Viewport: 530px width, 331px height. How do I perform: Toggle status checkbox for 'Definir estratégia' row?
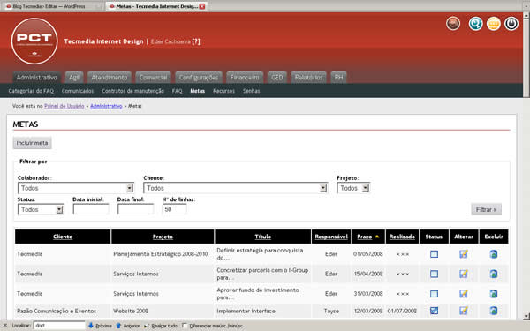tap(434, 254)
